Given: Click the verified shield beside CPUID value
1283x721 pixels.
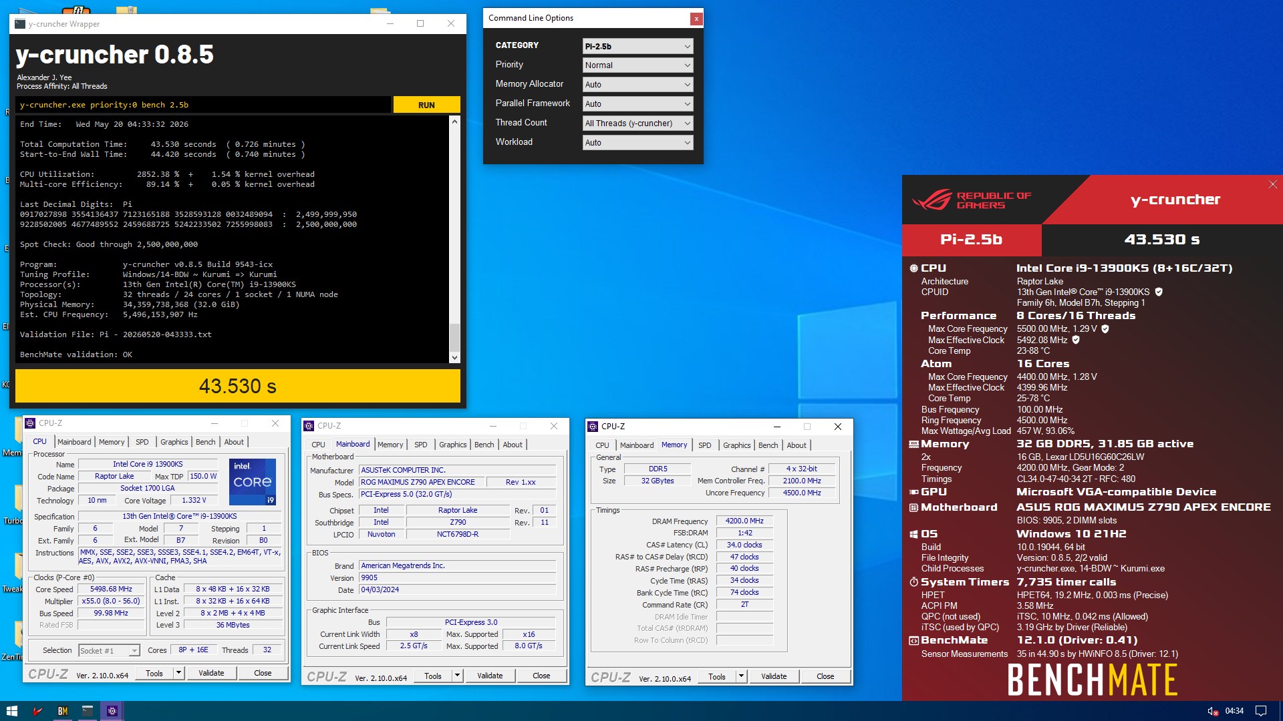Looking at the screenshot, I should (1159, 292).
